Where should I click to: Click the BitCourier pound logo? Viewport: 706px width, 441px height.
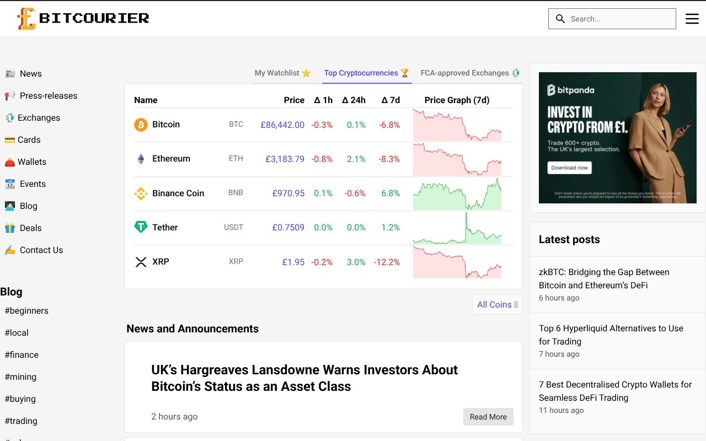(x=26, y=18)
